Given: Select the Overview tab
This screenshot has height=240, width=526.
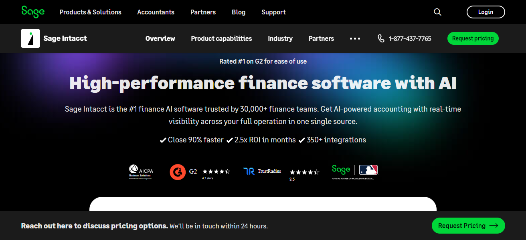Looking at the screenshot, I should tap(160, 38).
